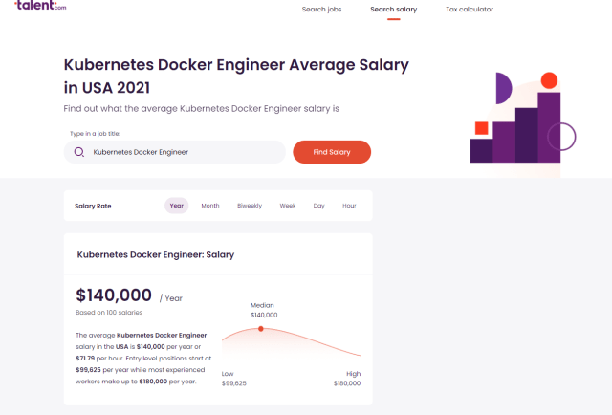Switch salary rate to Month
The width and height of the screenshot is (612, 415).
[x=210, y=206]
